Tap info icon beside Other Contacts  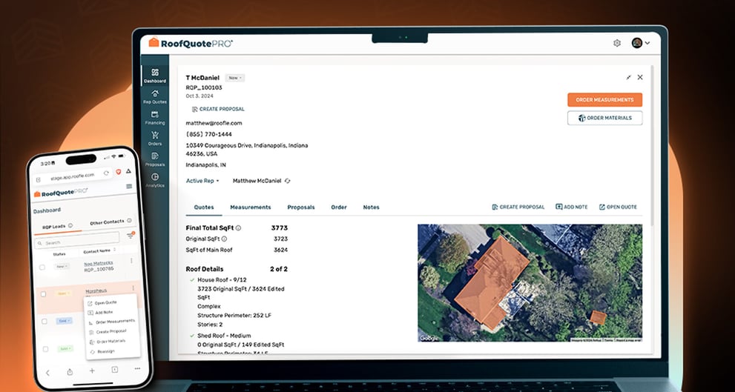pyautogui.click(x=129, y=220)
